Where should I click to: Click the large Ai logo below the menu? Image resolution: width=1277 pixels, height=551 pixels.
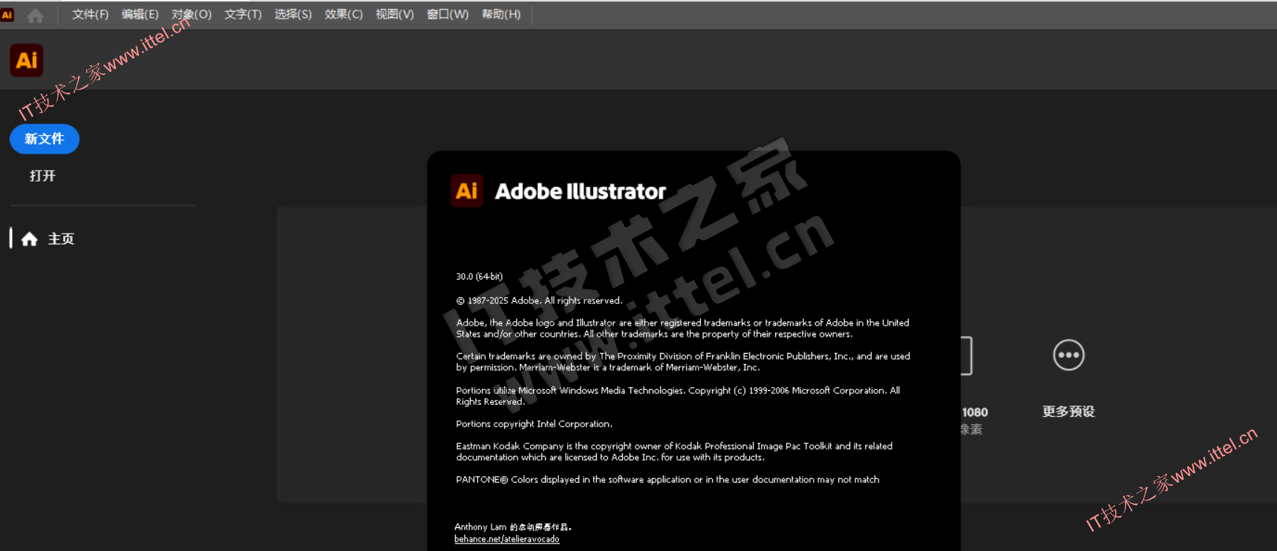tap(27, 60)
